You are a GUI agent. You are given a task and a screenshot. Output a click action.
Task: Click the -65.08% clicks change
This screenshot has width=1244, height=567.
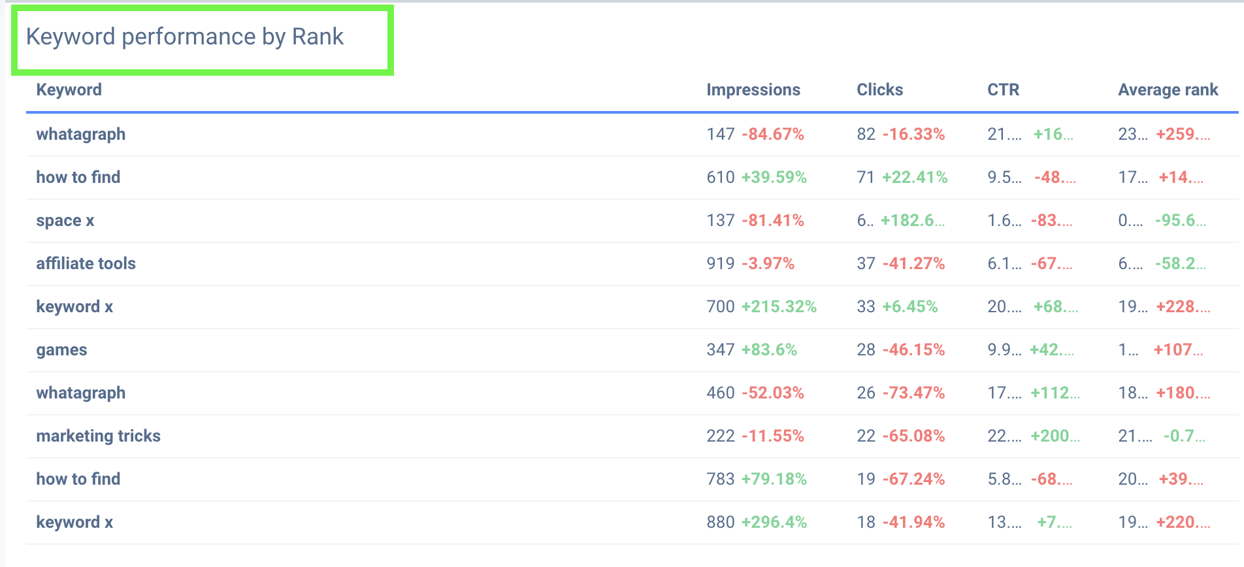pyautogui.click(x=914, y=436)
